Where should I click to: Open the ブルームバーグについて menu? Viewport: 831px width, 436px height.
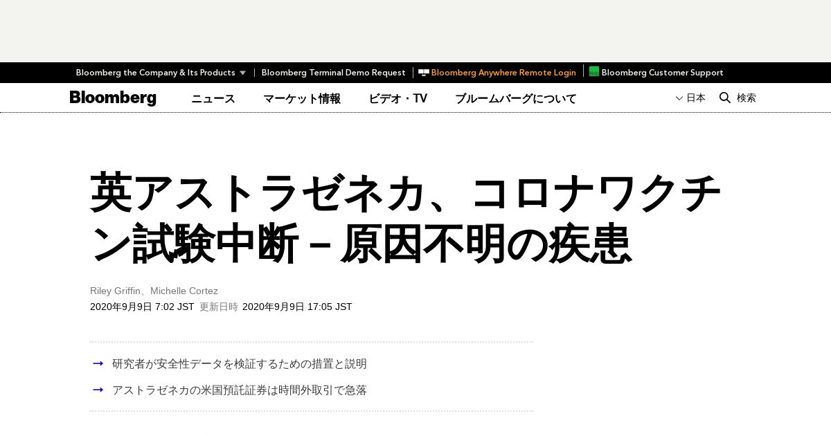516,98
